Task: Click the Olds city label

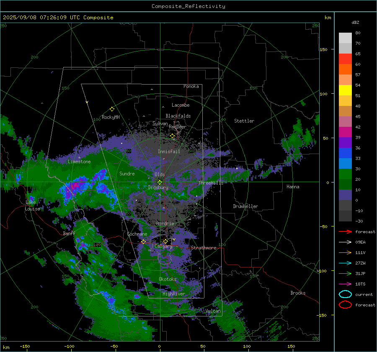Action: [160, 175]
